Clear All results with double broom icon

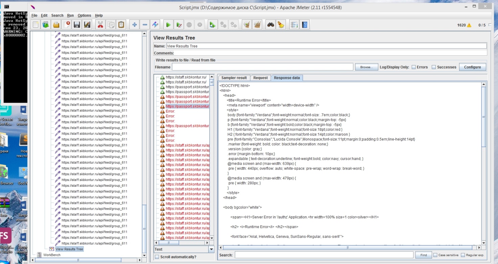point(257,24)
